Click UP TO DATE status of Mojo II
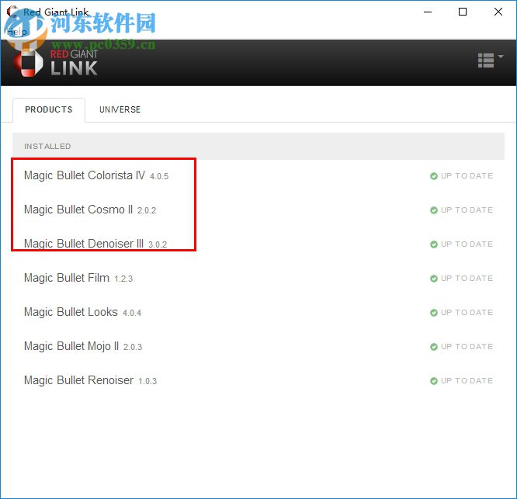Screen dimensions: 517x499 [467, 347]
